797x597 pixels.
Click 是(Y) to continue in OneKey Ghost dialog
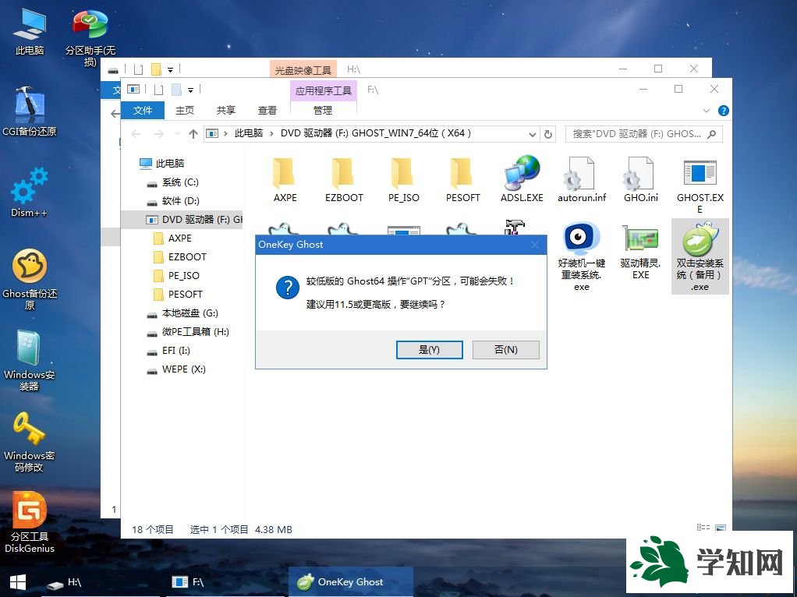click(x=429, y=349)
